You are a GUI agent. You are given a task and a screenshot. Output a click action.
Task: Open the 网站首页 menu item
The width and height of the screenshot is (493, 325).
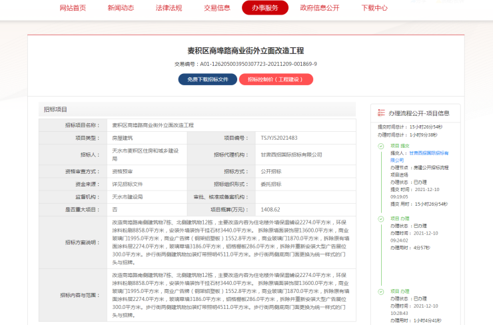tap(73, 8)
